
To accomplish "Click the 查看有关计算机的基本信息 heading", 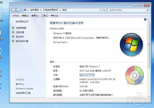I will [66, 23].
